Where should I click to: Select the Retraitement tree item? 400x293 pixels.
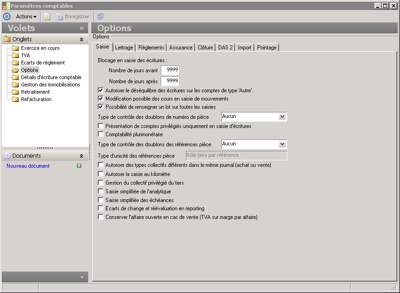pyautogui.click(x=35, y=92)
